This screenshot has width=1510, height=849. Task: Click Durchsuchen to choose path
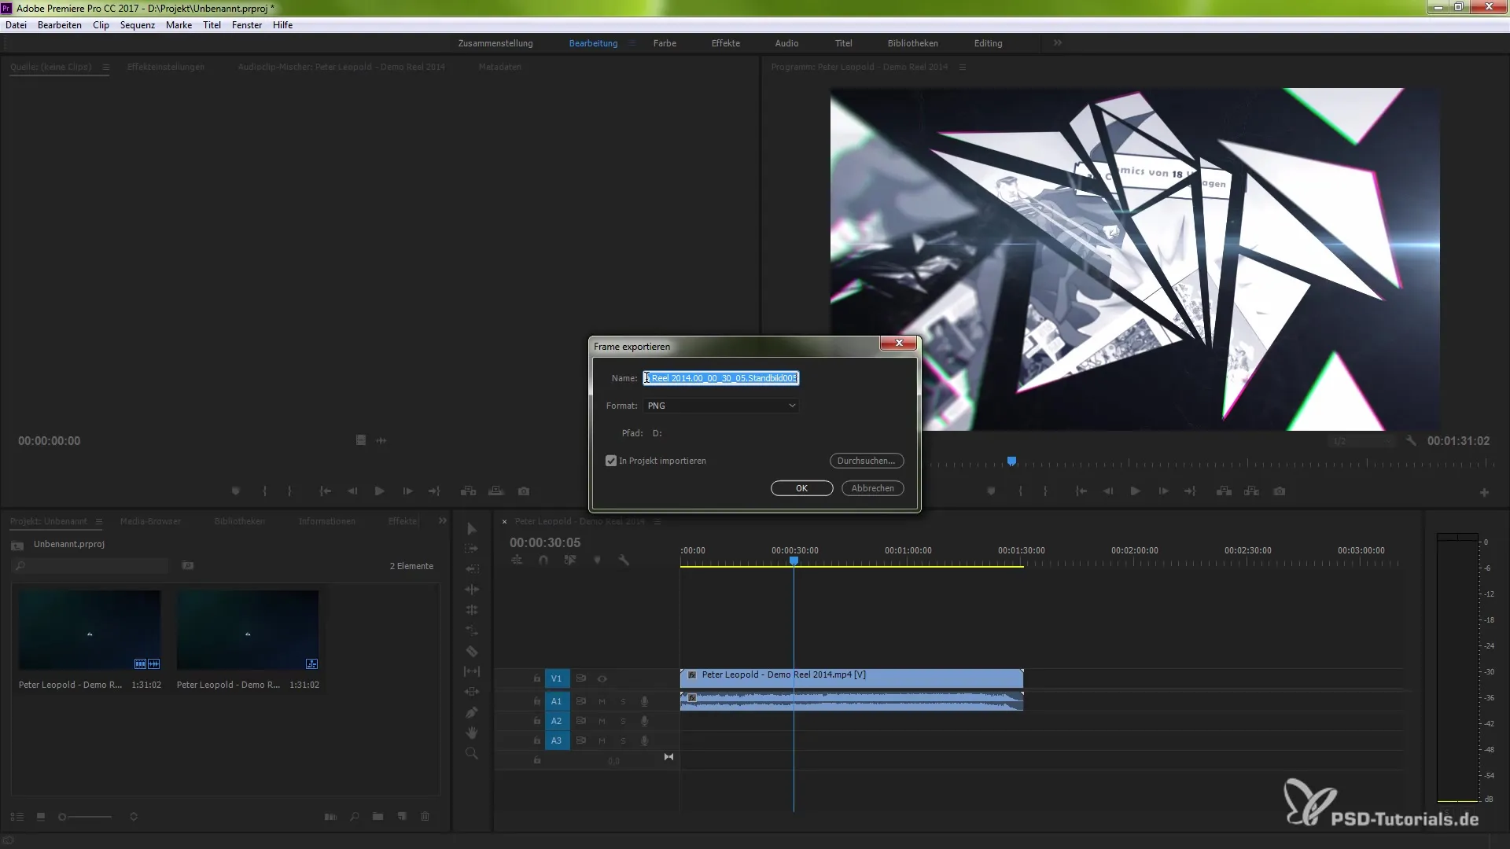867,461
